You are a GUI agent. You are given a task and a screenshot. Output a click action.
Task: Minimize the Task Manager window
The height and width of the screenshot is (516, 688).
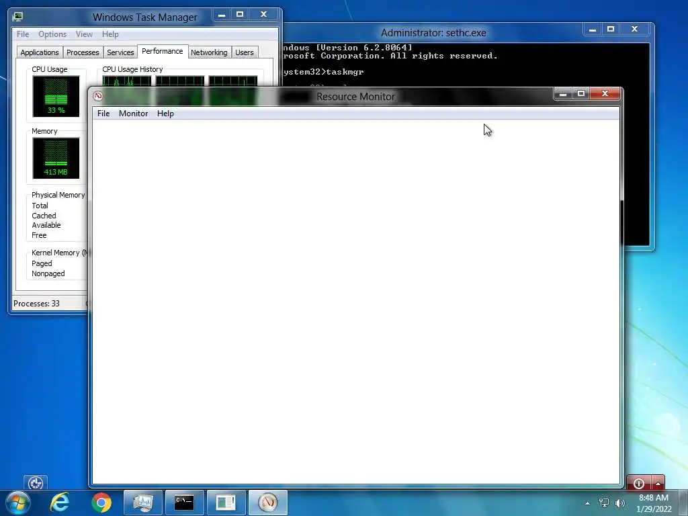point(222,15)
